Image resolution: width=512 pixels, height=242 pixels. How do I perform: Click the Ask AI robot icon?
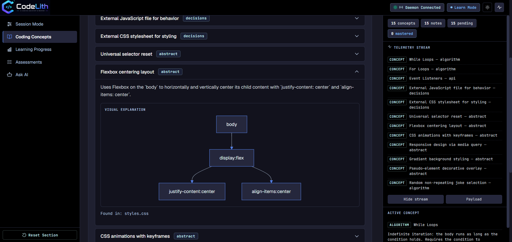pos(10,75)
